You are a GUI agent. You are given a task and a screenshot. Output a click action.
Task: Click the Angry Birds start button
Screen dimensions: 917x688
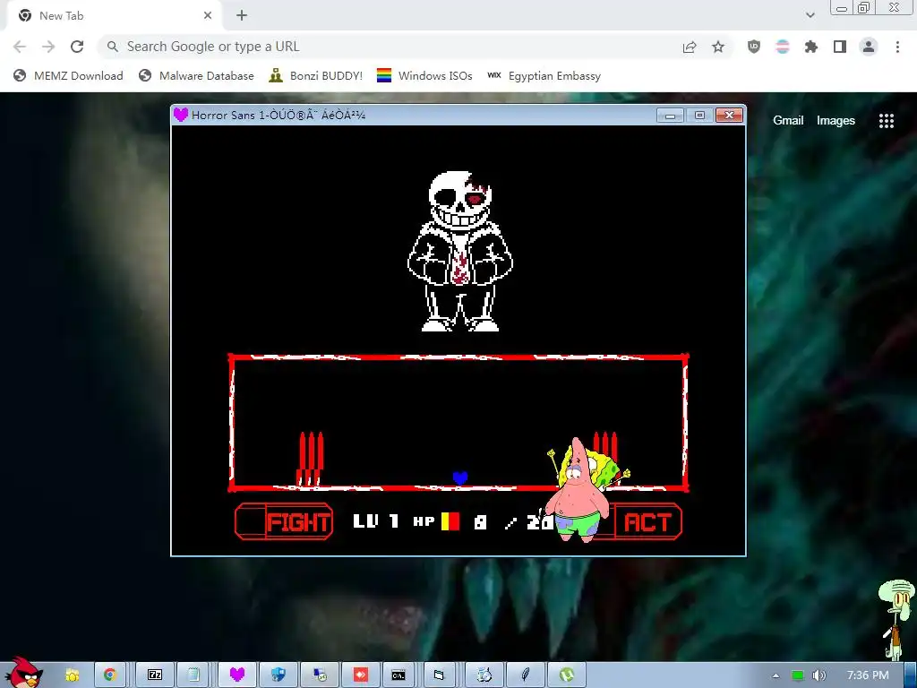pyautogui.click(x=22, y=672)
